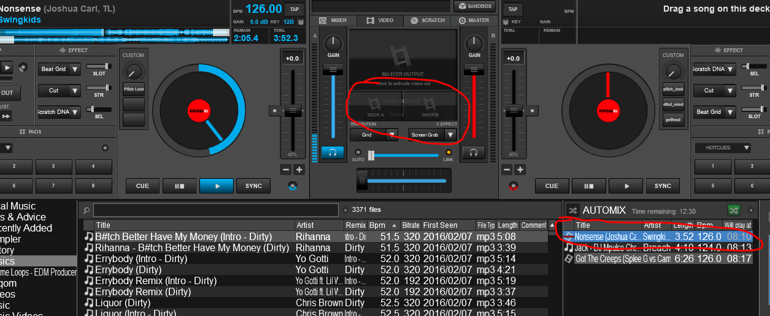Click the video crossfader slider
Viewport: 770px width, 316px height.
click(402, 156)
